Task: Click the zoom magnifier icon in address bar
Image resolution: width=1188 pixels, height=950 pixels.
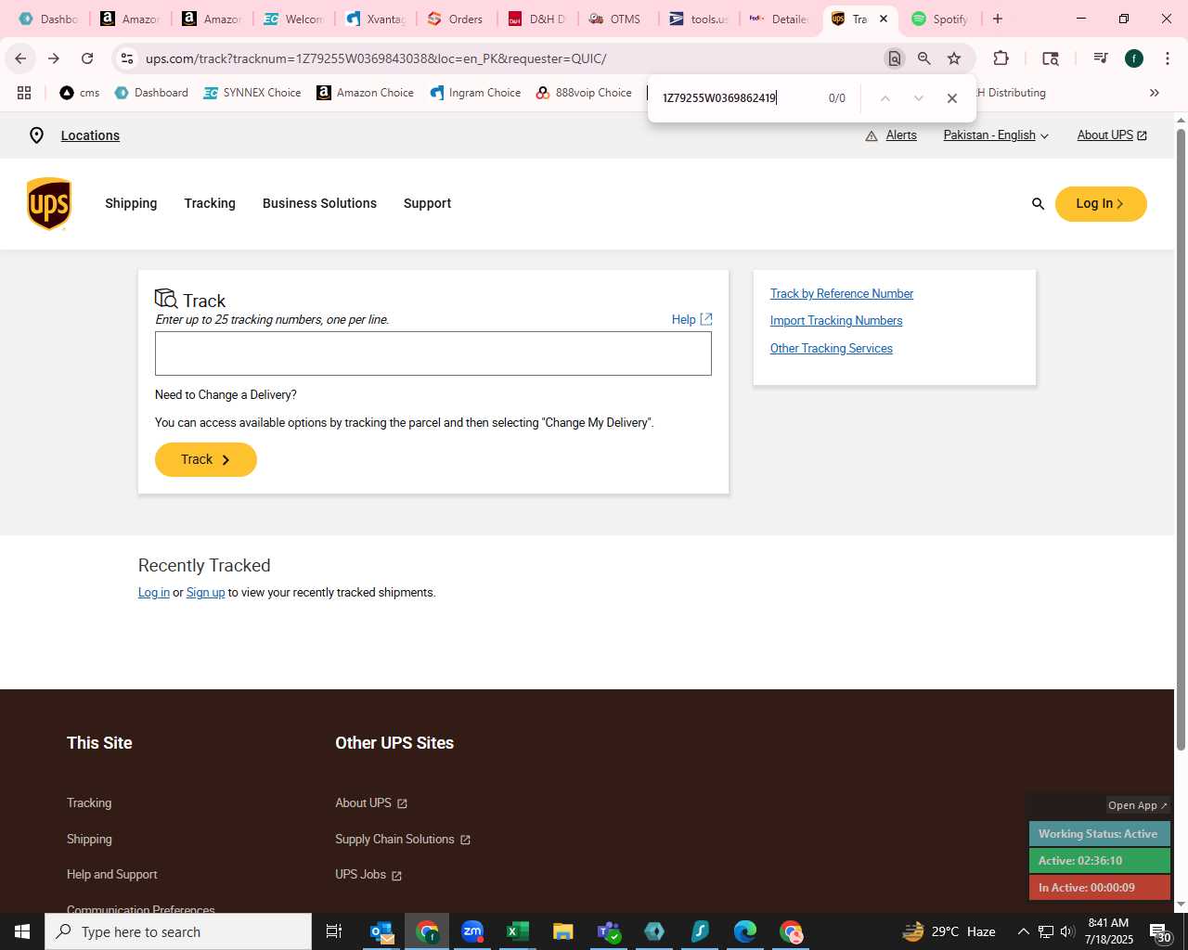Action: (924, 58)
